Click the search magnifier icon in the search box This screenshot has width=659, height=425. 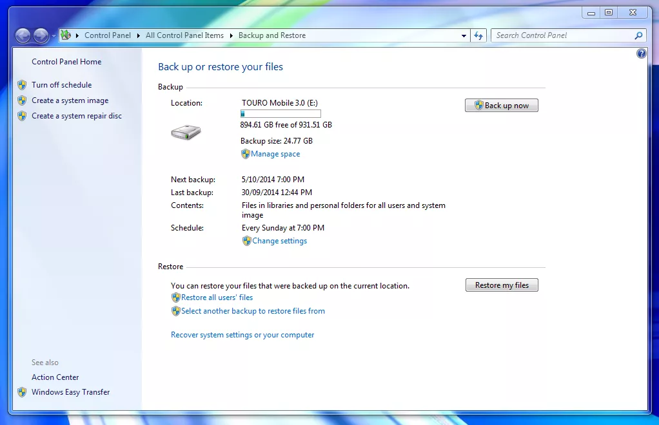[638, 35]
